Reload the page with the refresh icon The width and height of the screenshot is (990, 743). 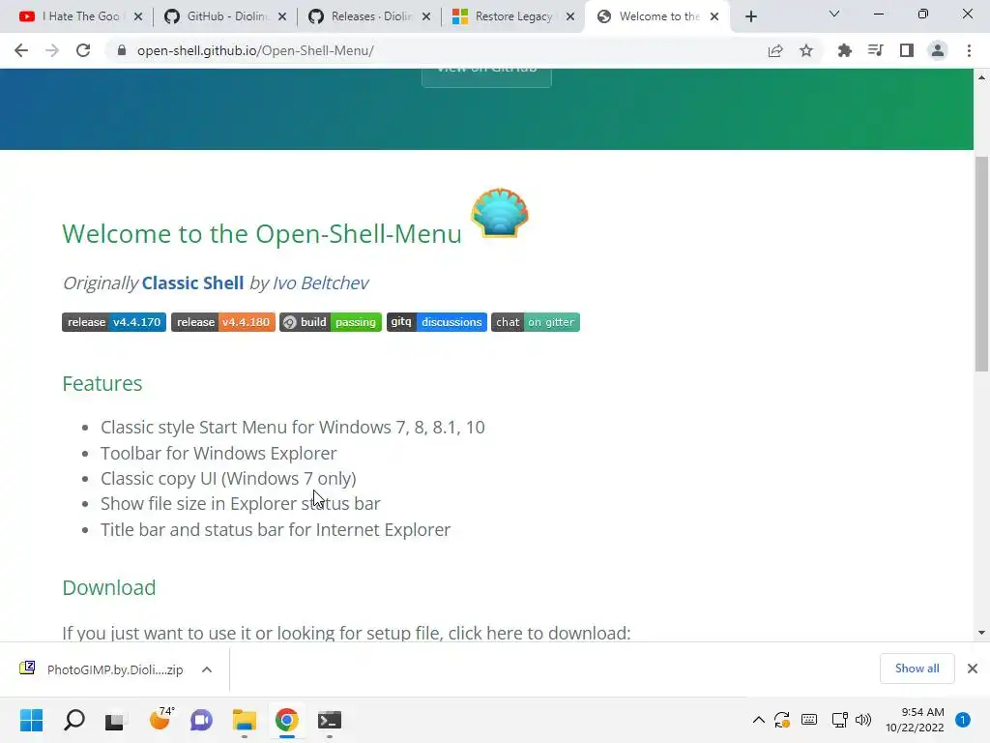[x=83, y=50]
